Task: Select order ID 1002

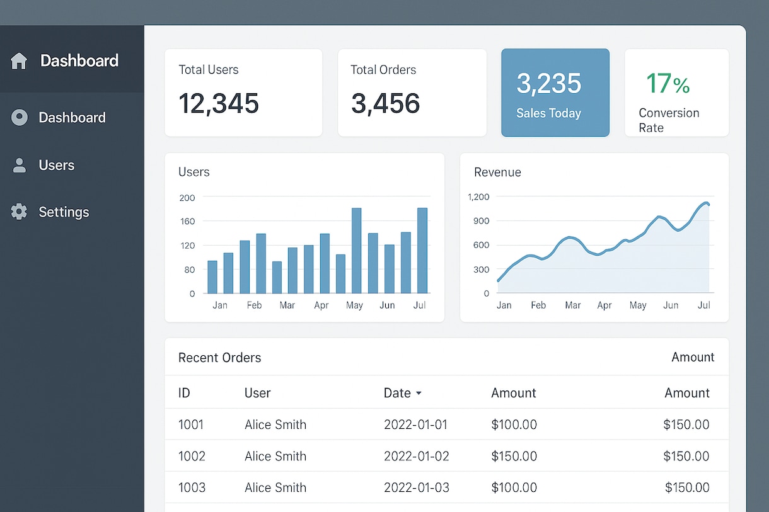Action: tap(192, 456)
